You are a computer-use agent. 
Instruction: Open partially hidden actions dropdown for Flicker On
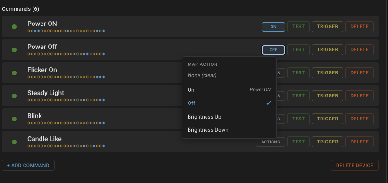click(x=281, y=73)
